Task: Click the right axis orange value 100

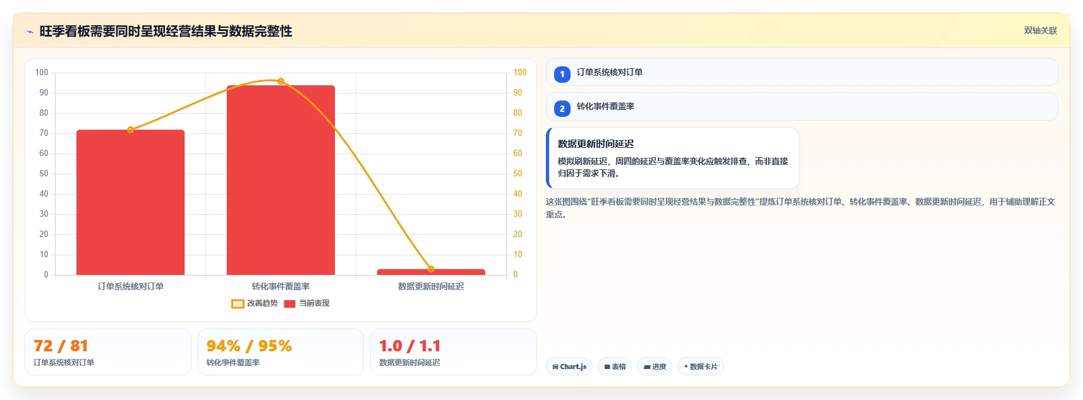Action: click(520, 73)
